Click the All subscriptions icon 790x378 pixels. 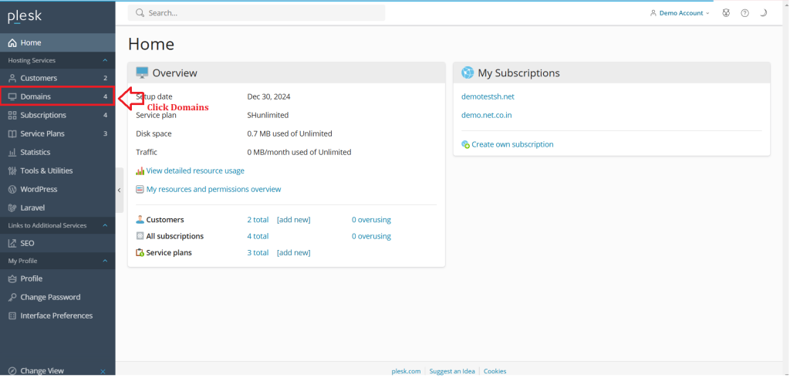(140, 236)
